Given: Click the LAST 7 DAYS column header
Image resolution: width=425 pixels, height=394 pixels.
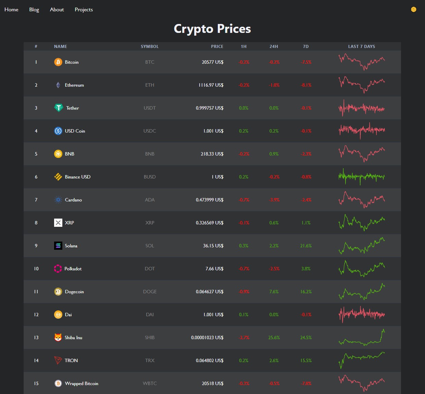Looking at the screenshot, I should pyautogui.click(x=362, y=47).
